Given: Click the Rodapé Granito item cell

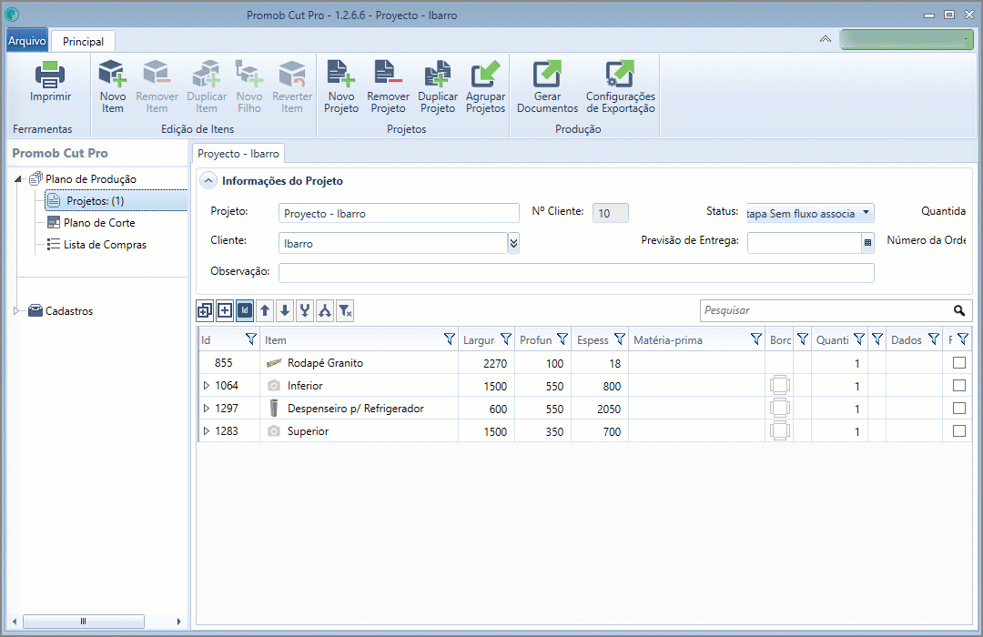Looking at the screenshot, I should point(359,362).
